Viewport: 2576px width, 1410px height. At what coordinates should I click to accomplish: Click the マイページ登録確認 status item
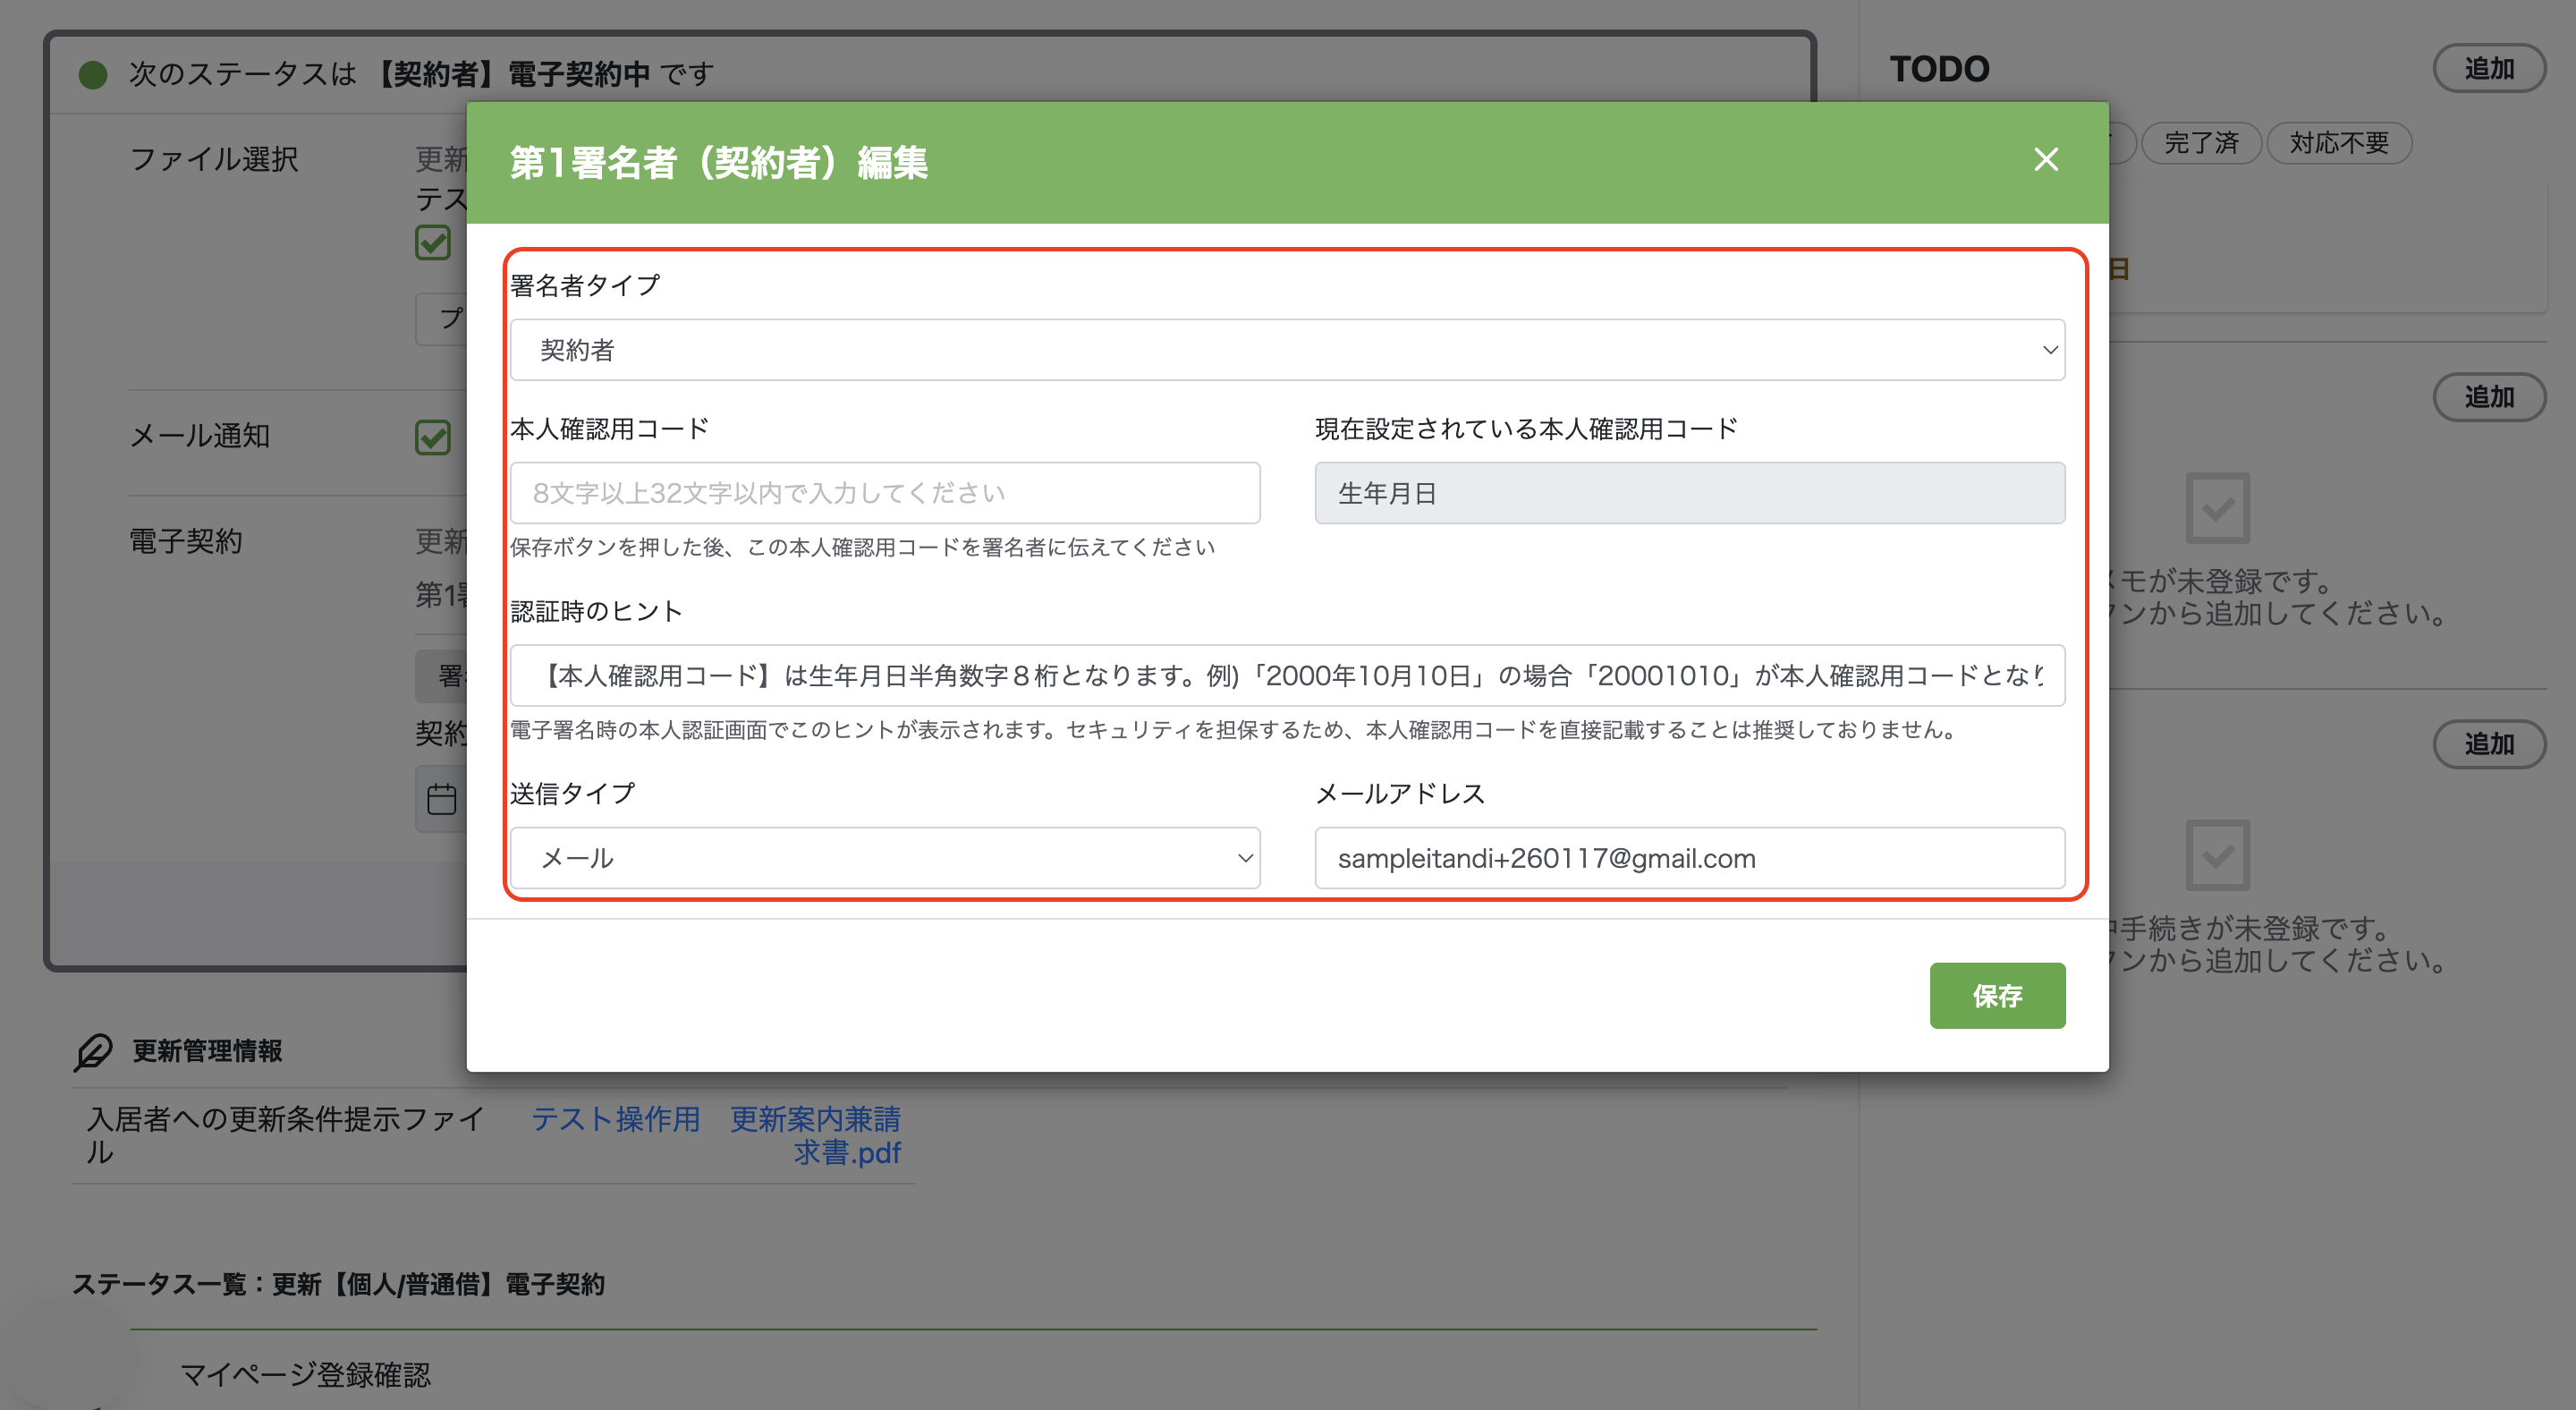(305, 1375)
